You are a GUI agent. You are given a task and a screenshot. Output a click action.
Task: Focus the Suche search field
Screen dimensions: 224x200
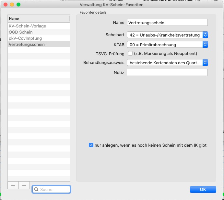[52, 189]
